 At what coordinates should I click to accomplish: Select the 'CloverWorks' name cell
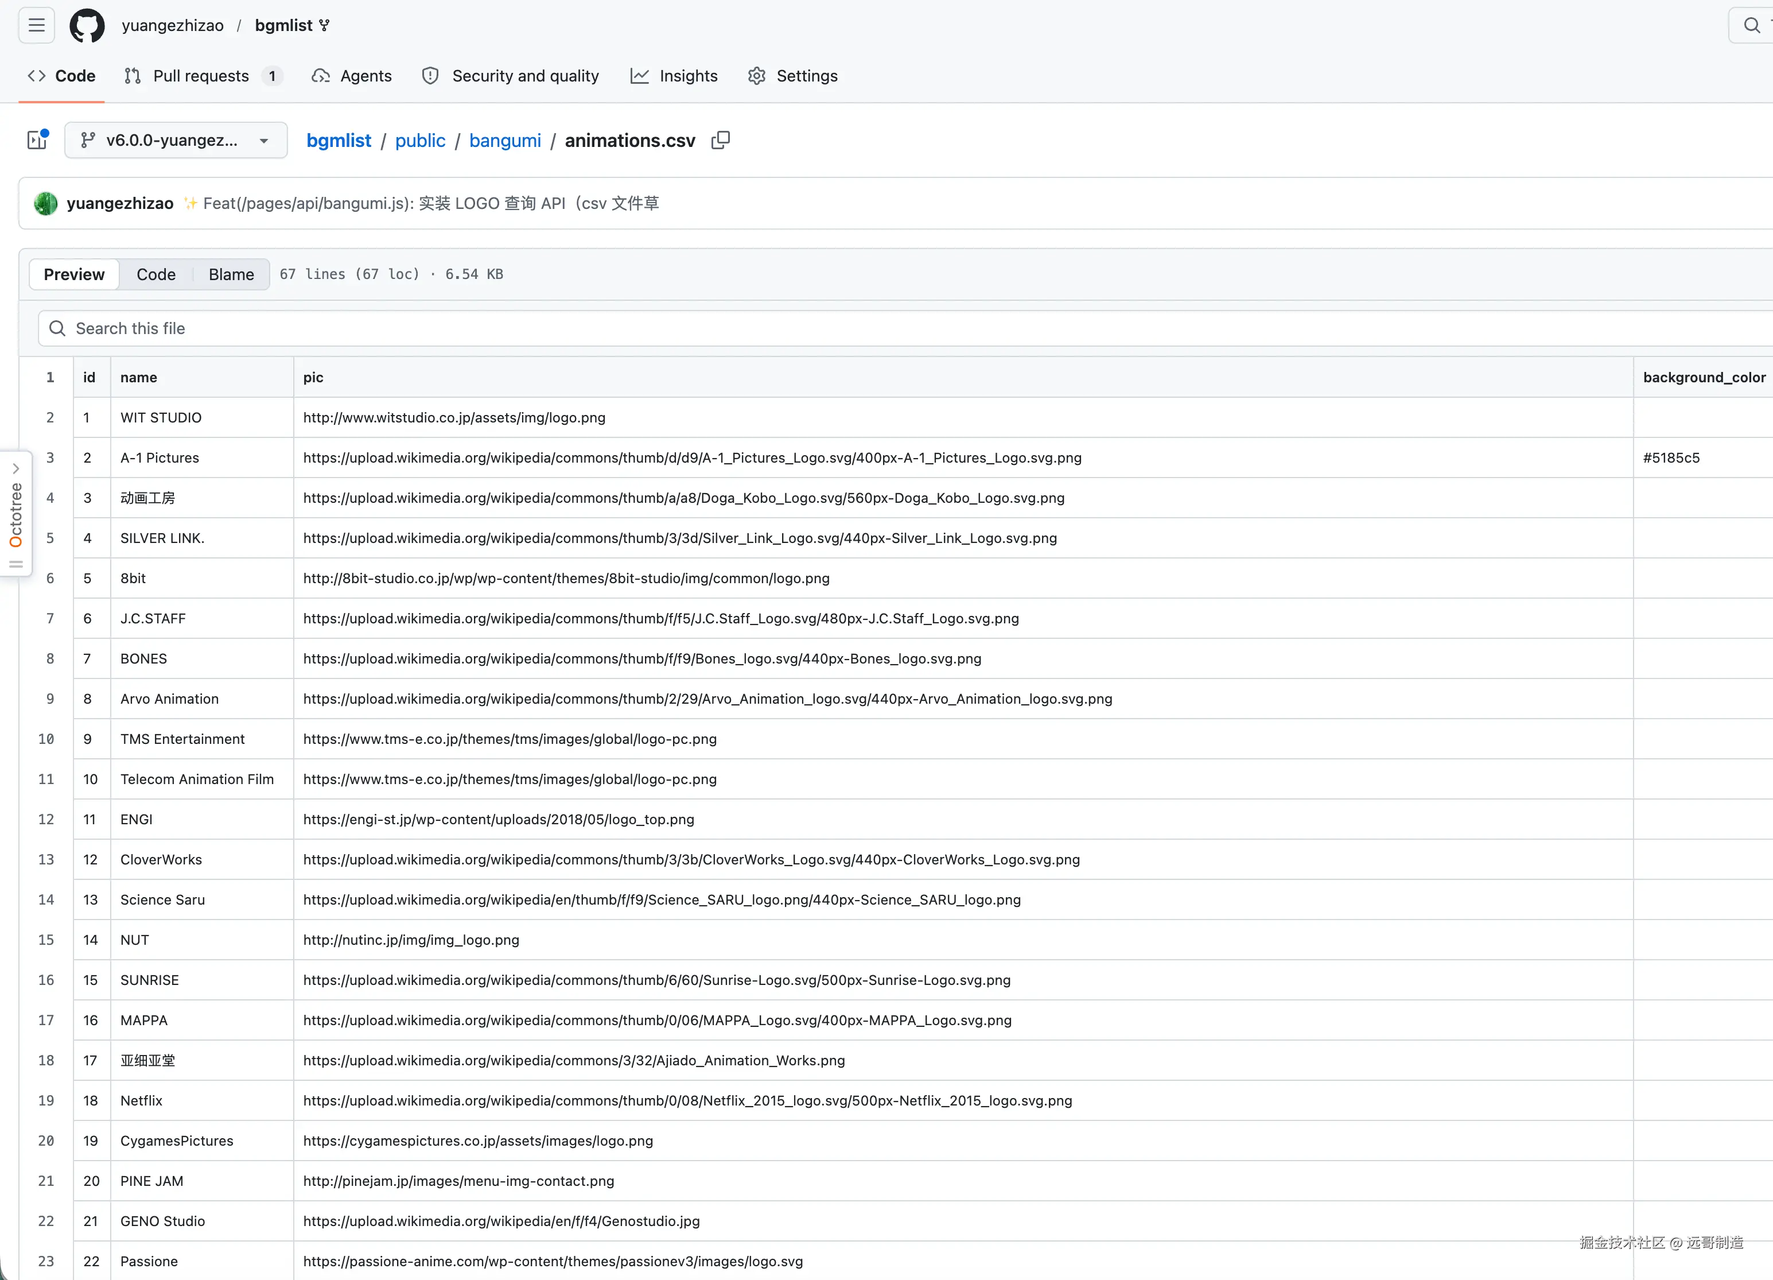click(x=202, y=859)
